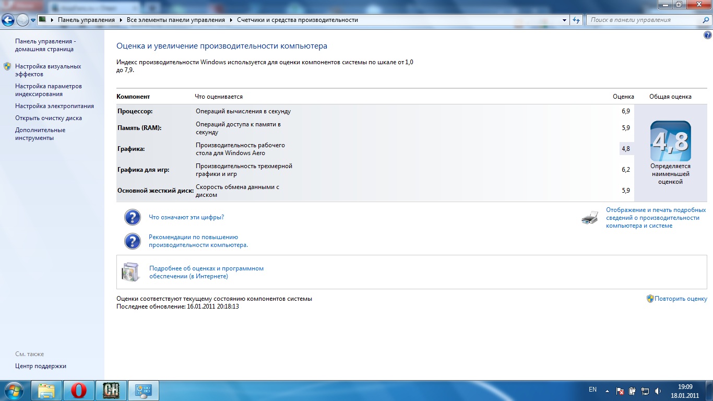Launch Opera browser from taskbar

tap(79, 391)
